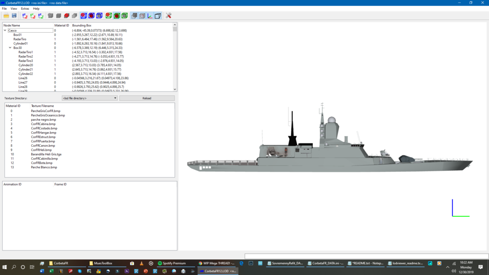
Task: Select texture Parche Blanco.bmp
Action: coord(44,167)
